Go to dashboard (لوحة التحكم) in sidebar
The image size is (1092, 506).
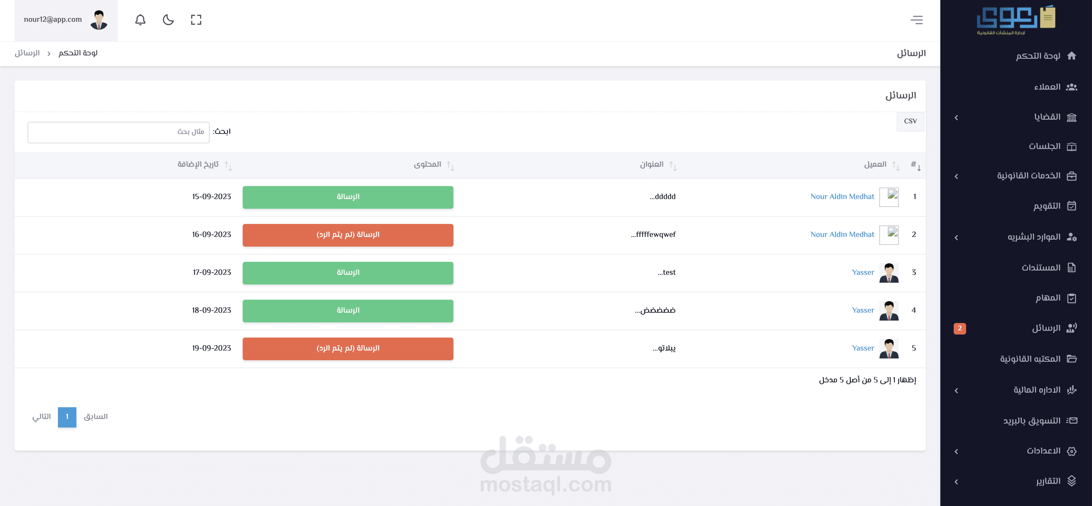coord(1038,56)
